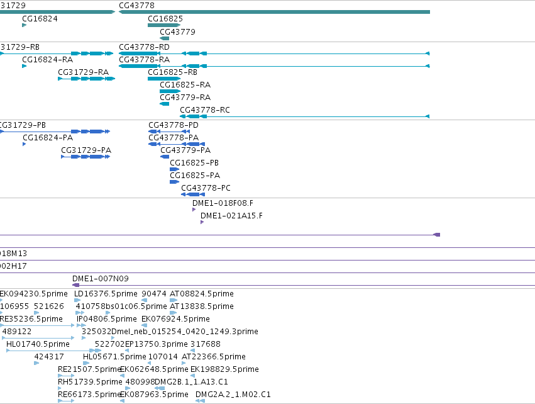Image resolution: width=535 pixels, height=404 pixels.
Task: Select transcript CG16825-RA
Action: (170, 91)
